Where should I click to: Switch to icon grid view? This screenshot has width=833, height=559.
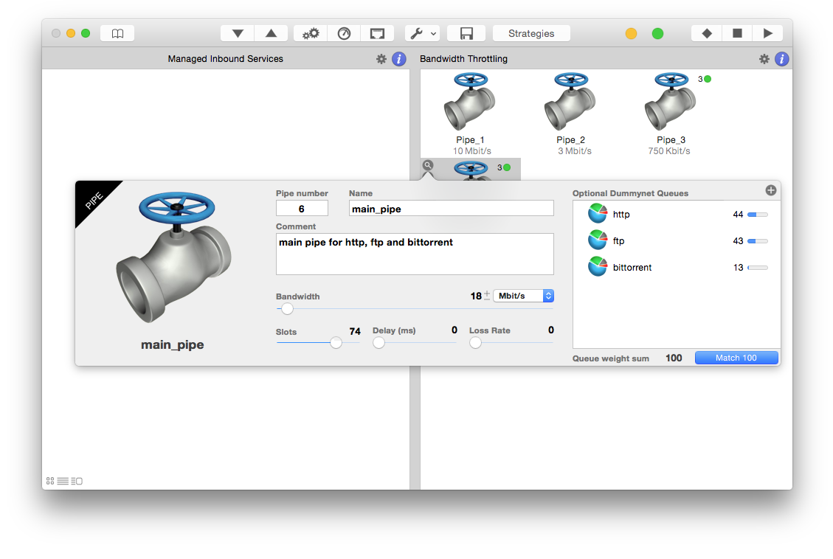coord(49,481)
